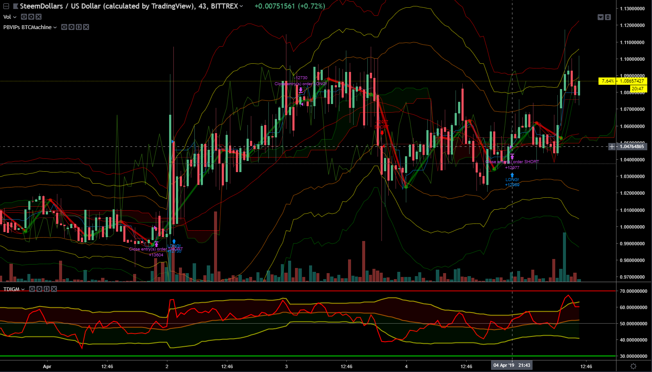Remove the TDIGM indicator pane
Viewport: 652px width, 372px height.
click(x=54, y=289)
